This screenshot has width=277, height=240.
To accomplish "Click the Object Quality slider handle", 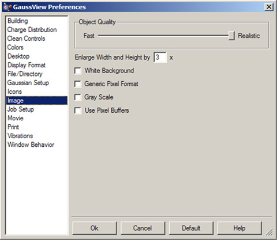I will pos(231,36).
